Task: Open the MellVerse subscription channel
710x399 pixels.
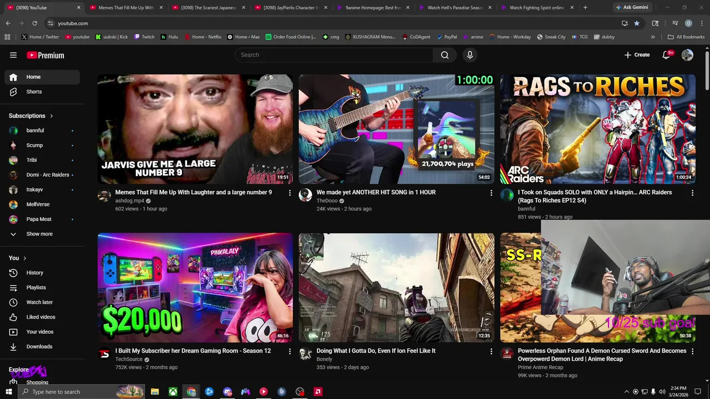Action: click(42, 204)
